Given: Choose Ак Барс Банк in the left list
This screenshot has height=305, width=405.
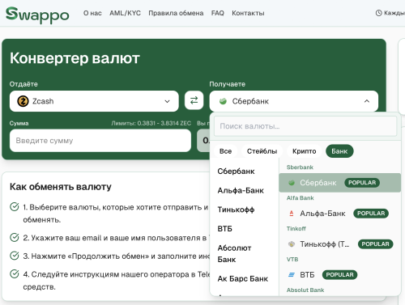Looking at the screenshot, I should [x=243, y=278].
